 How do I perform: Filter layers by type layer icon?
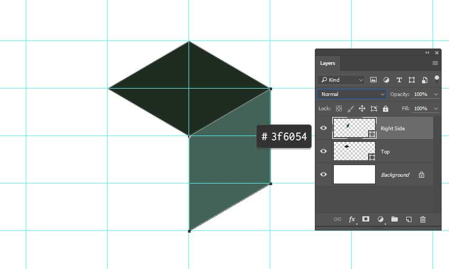coord(399,80)
